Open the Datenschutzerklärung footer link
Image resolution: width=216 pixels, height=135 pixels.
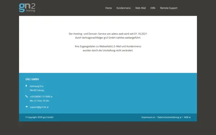click(168, 117)
